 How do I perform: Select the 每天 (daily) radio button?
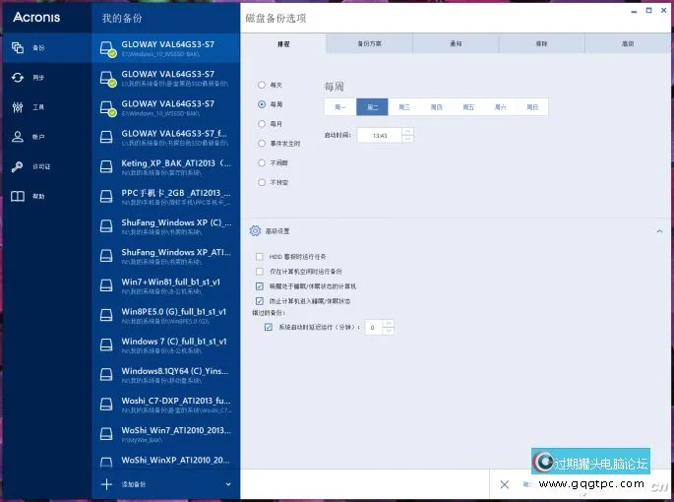click(261, 85)
